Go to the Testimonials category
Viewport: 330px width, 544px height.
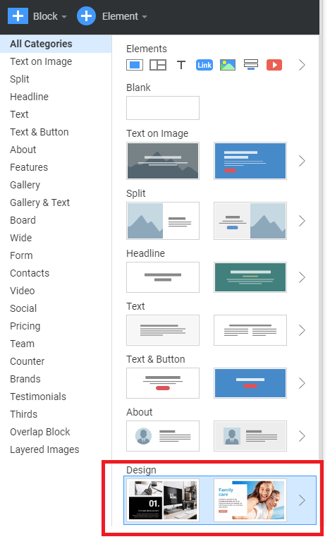[x=38, y=397]
